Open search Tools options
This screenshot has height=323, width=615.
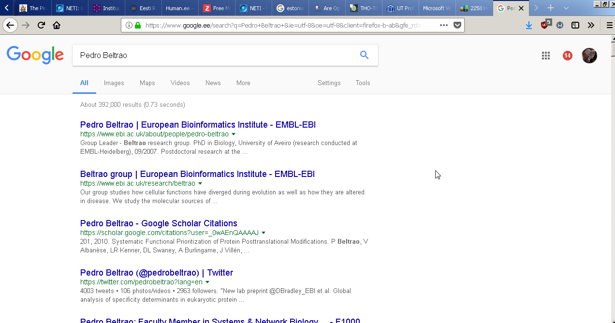(363, 83)
